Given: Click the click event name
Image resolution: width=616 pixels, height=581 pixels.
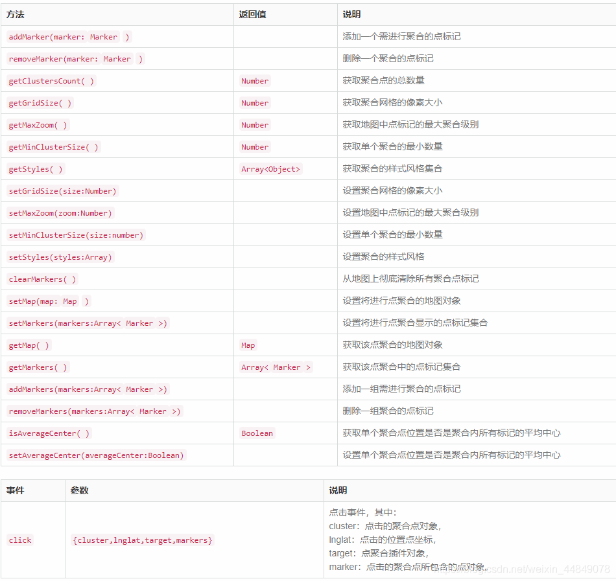Looking at the screenshot, I should (19, 540).
